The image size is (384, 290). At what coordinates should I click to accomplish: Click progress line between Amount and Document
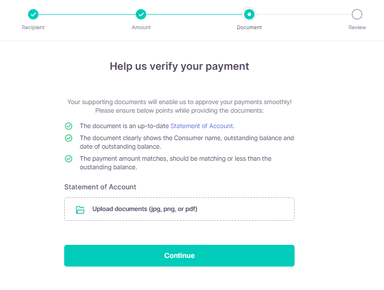tap(194, 14)
